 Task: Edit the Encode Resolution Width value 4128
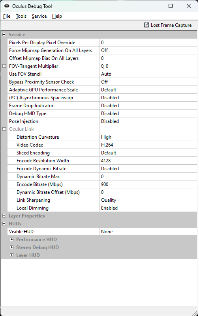(148, 161)
